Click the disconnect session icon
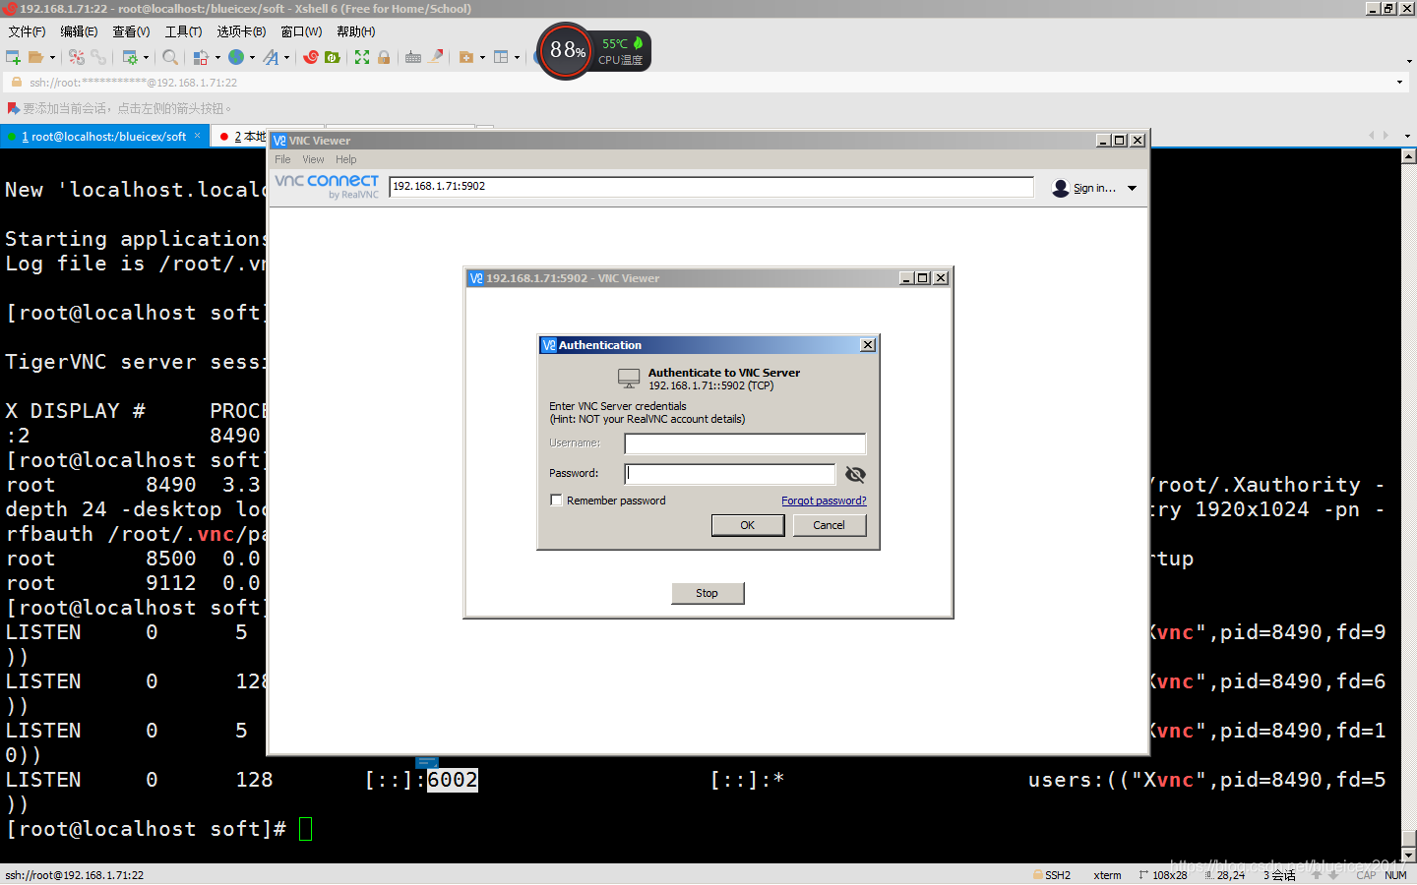Viewport: 1417px width, 885px height. [x=77, y=57]
